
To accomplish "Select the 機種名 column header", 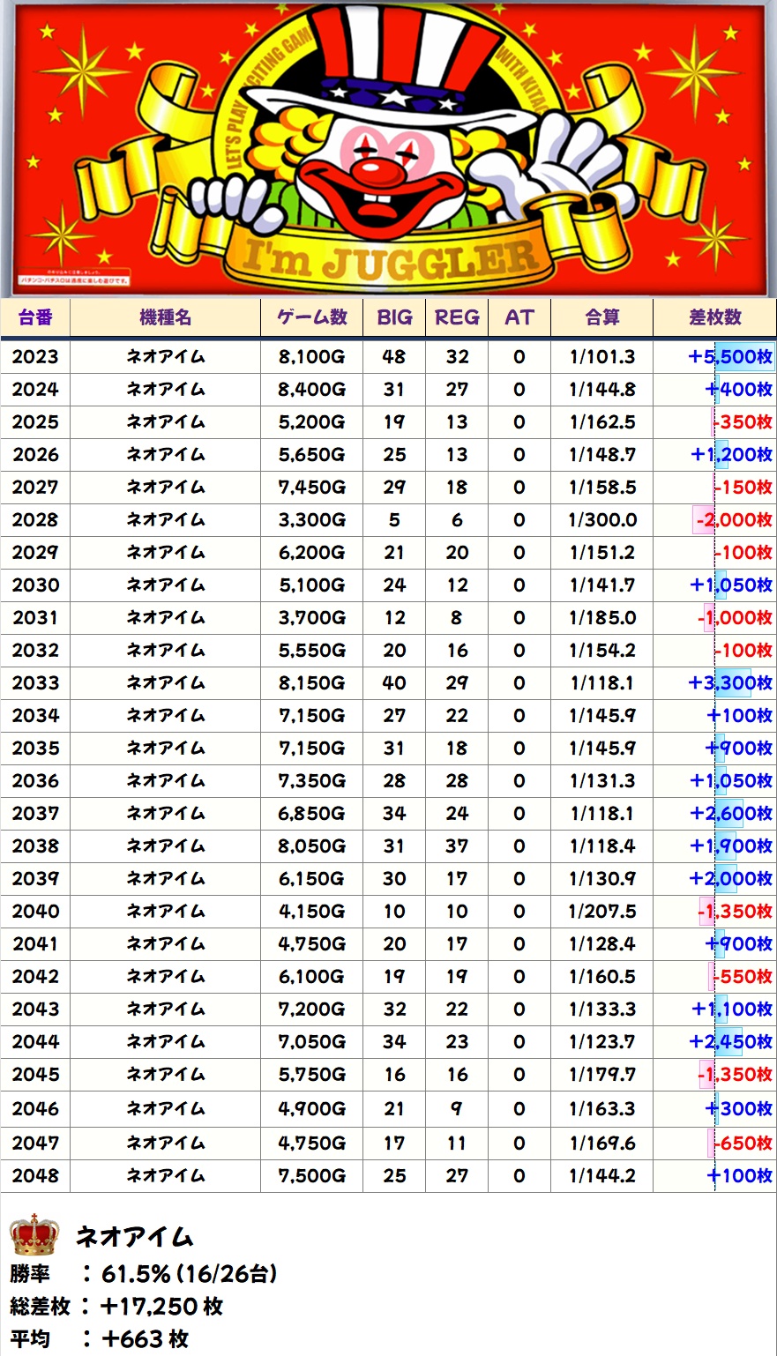I will 165,317.
